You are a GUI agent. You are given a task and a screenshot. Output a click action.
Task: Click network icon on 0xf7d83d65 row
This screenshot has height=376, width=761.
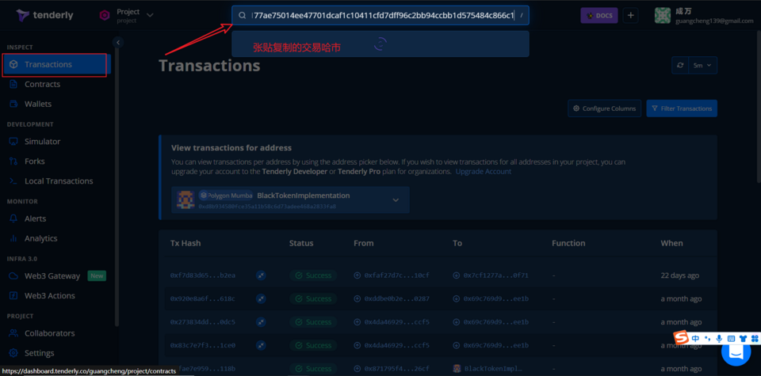point(261,275)
